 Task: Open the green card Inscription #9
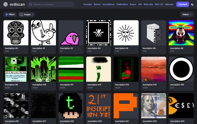coord(16,69)
